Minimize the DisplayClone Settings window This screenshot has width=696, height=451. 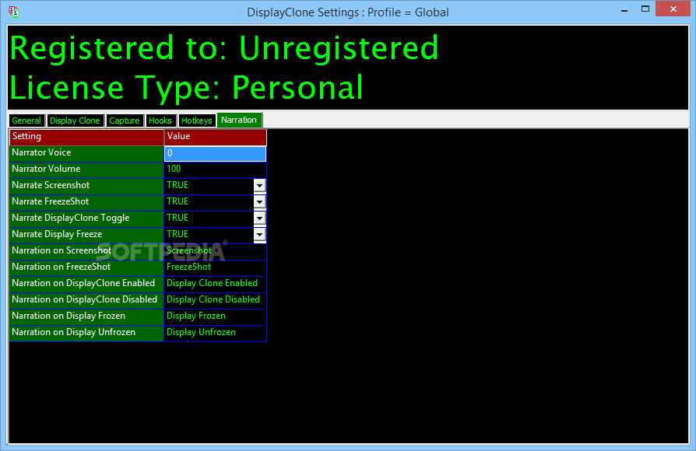pos(624,10)
